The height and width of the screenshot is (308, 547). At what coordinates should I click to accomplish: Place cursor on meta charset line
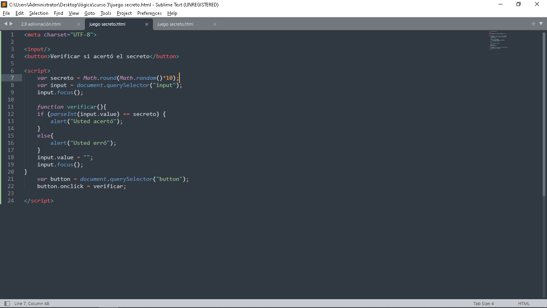pyautogui.click(x=60, y=34)
